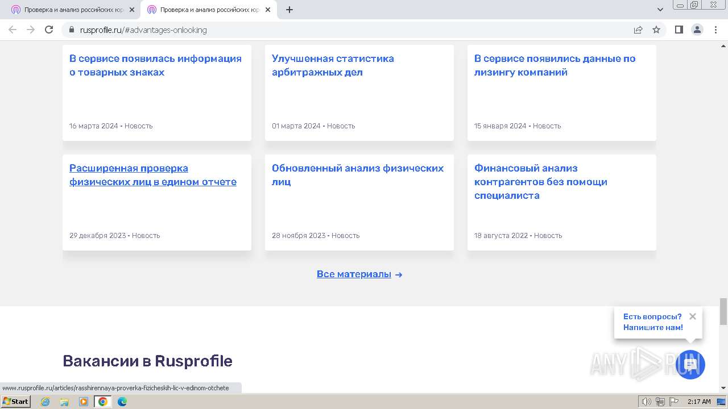Go back to the previous page
The width and height of the screenshot is (728, 409).
pos(13,30)
